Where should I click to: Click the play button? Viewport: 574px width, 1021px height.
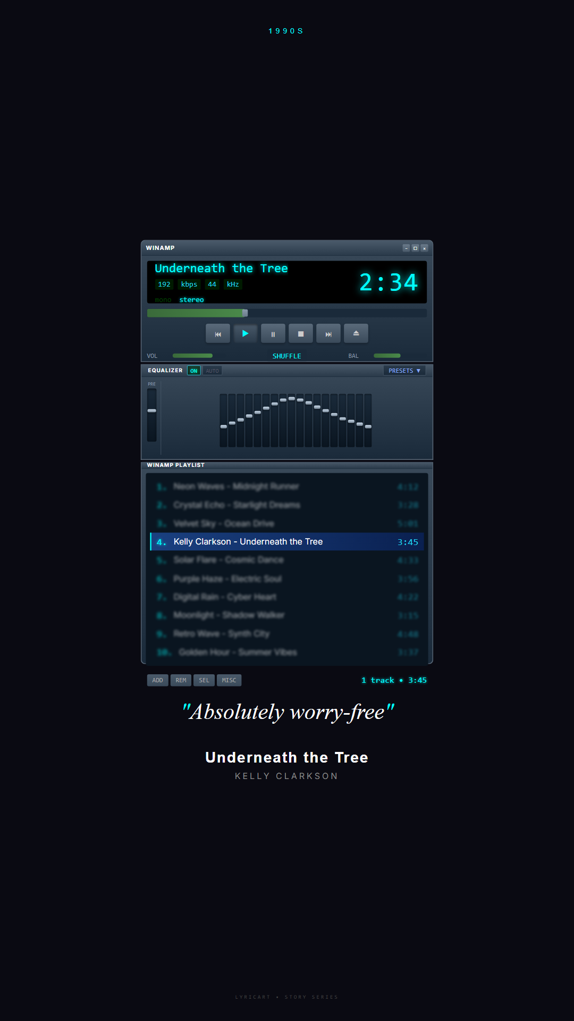point(246,334)
